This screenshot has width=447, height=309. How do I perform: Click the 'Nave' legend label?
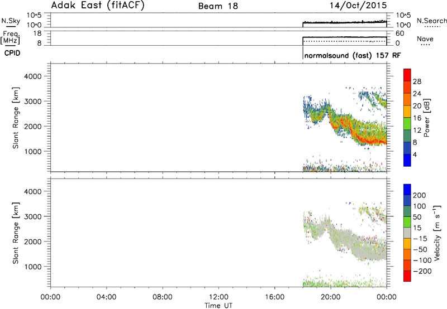tap(425, 39)
